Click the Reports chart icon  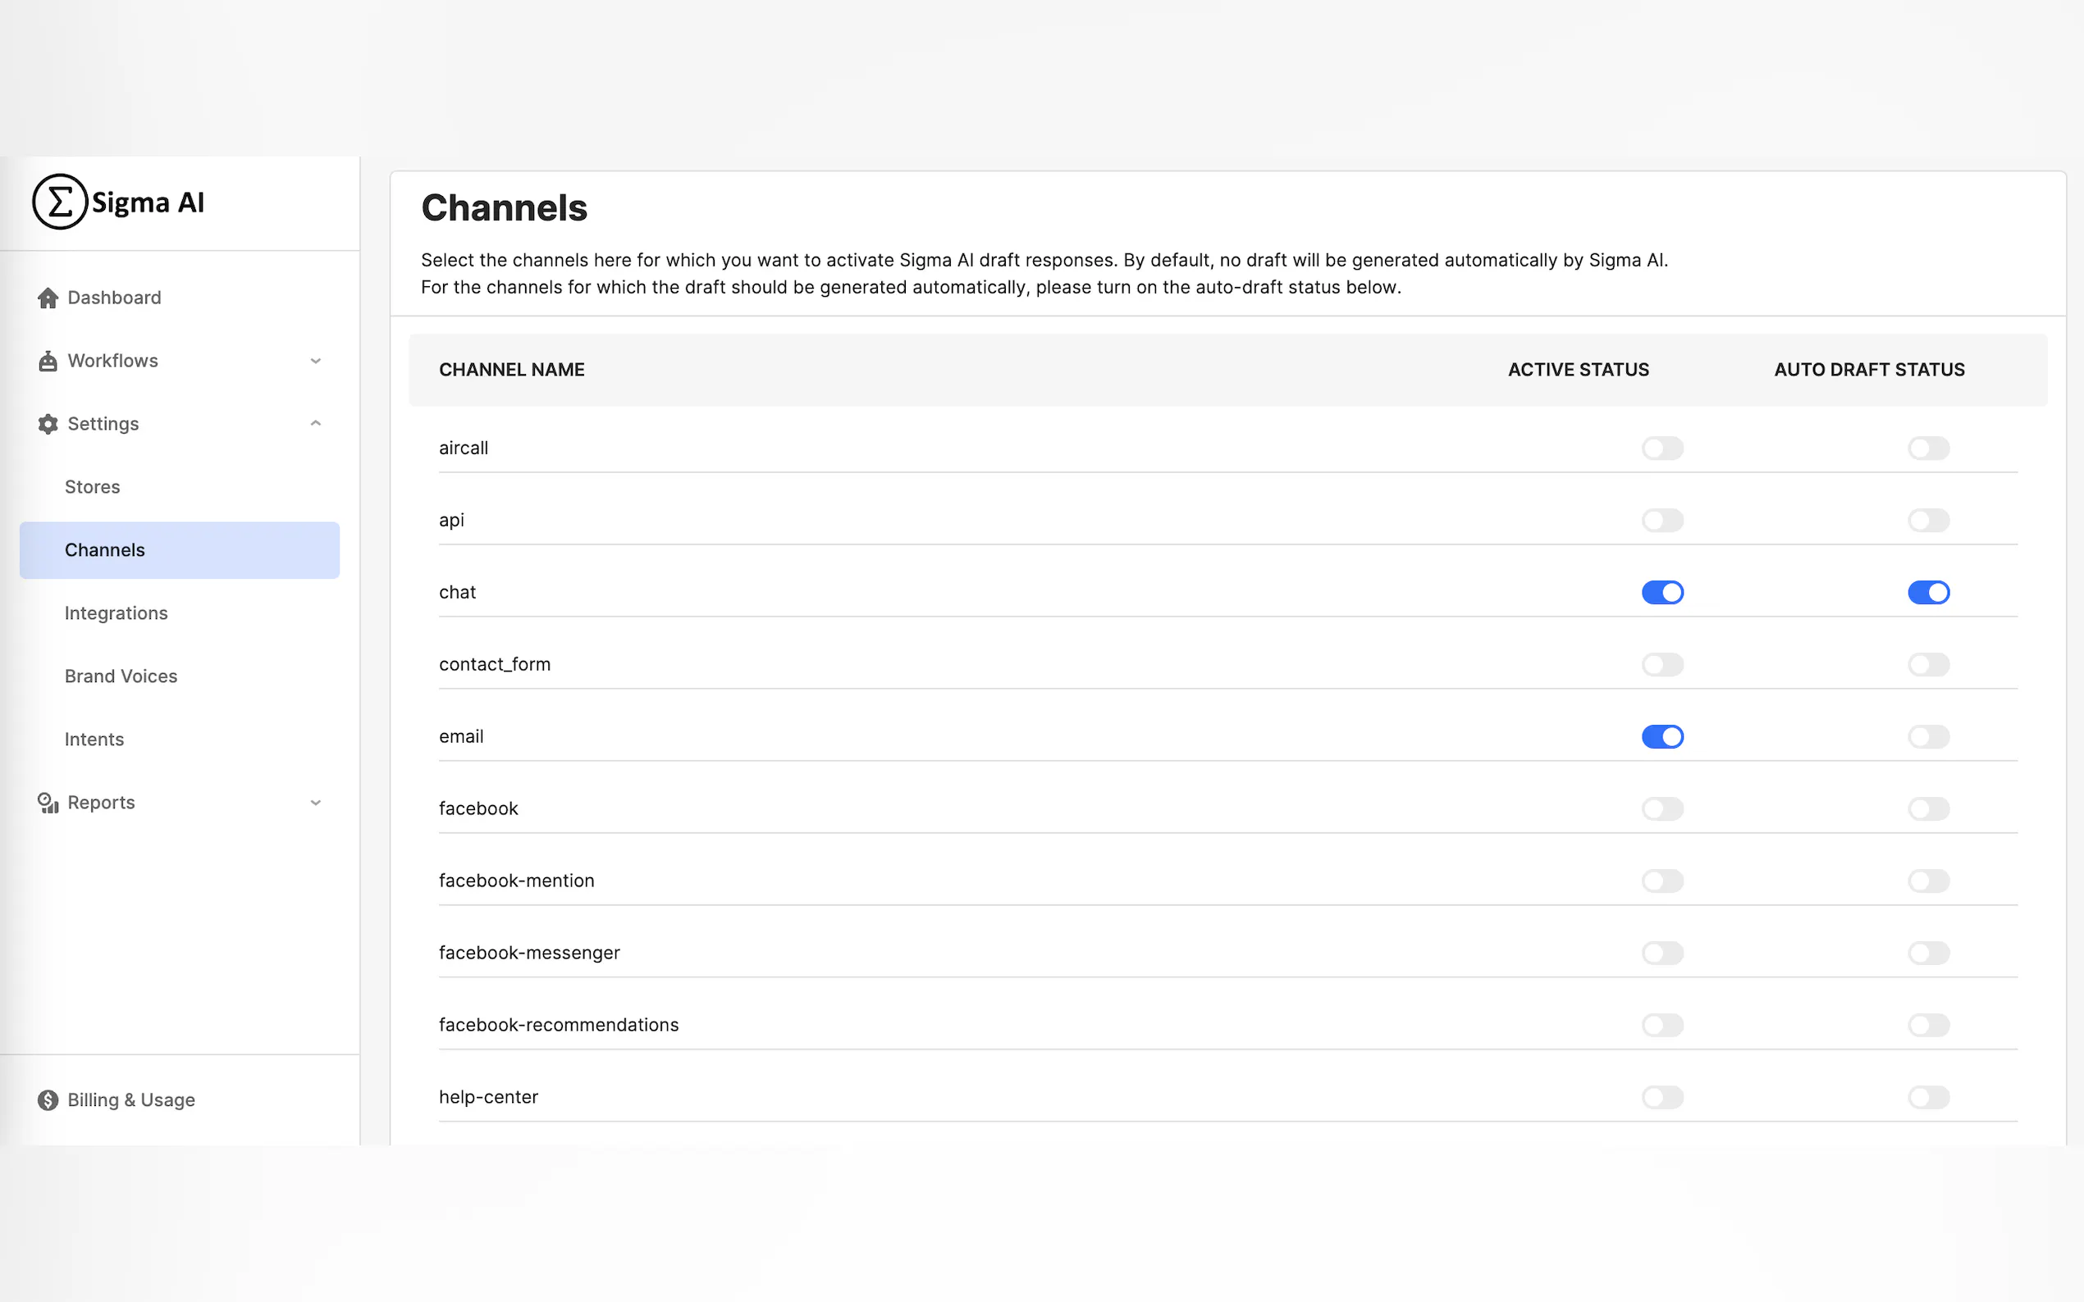click(x=48, y=803)
